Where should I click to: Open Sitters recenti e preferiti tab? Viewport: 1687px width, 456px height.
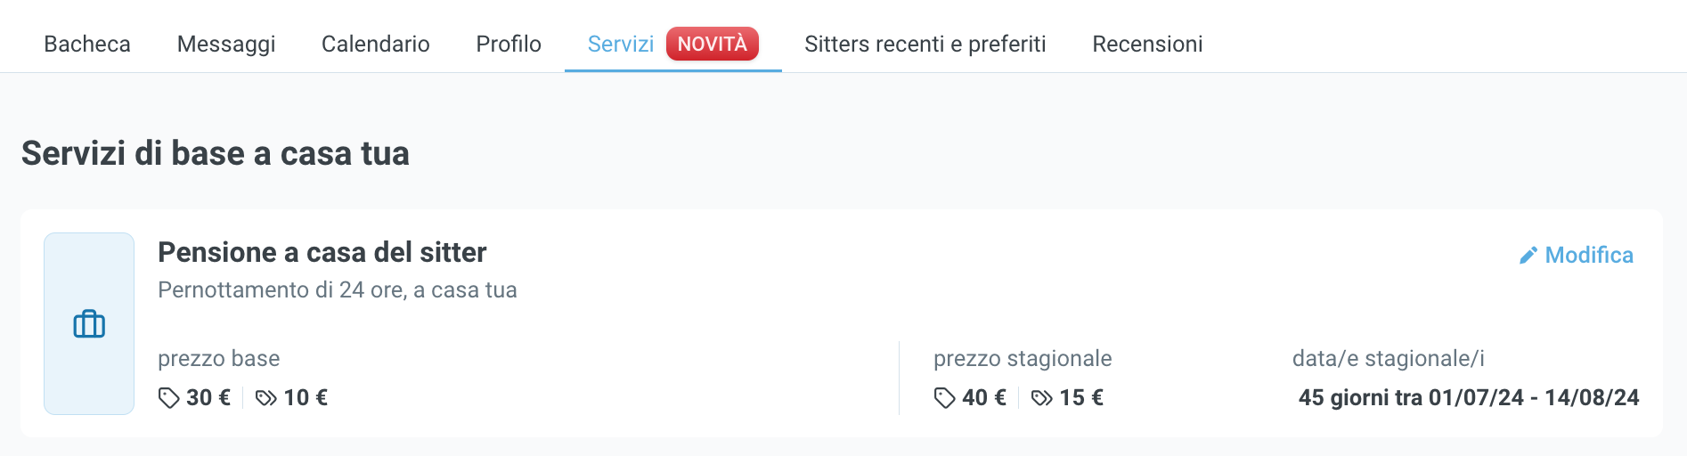pyautogui.click(x=925, y=44)
